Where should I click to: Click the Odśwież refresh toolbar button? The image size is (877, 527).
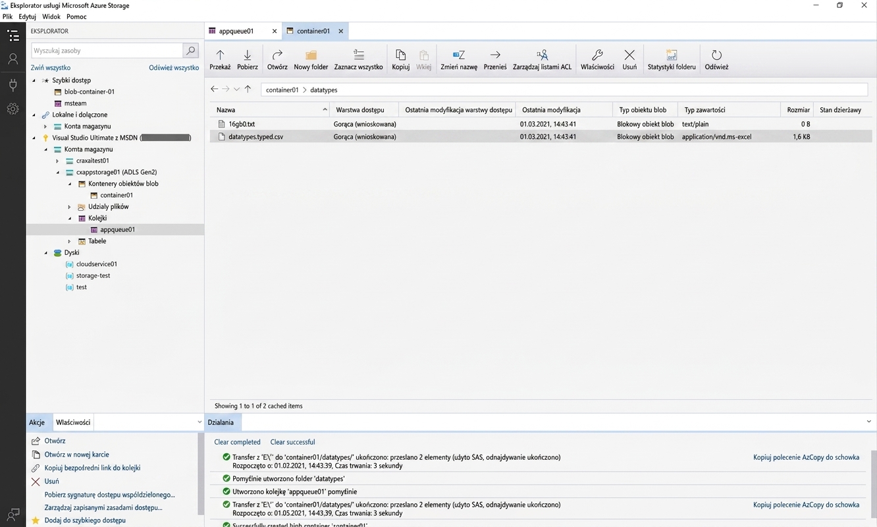point(716,59)
